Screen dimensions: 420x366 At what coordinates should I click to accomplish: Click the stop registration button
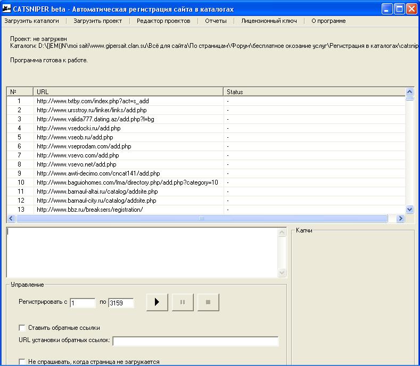click(x=208, y=302)
